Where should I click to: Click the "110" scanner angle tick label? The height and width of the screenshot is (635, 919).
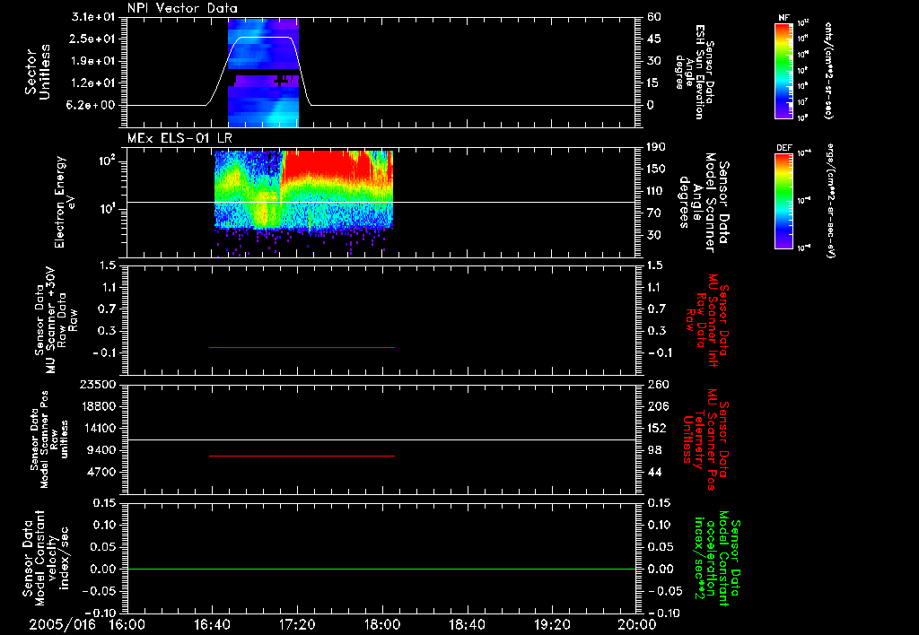click(x=657, y=191)
